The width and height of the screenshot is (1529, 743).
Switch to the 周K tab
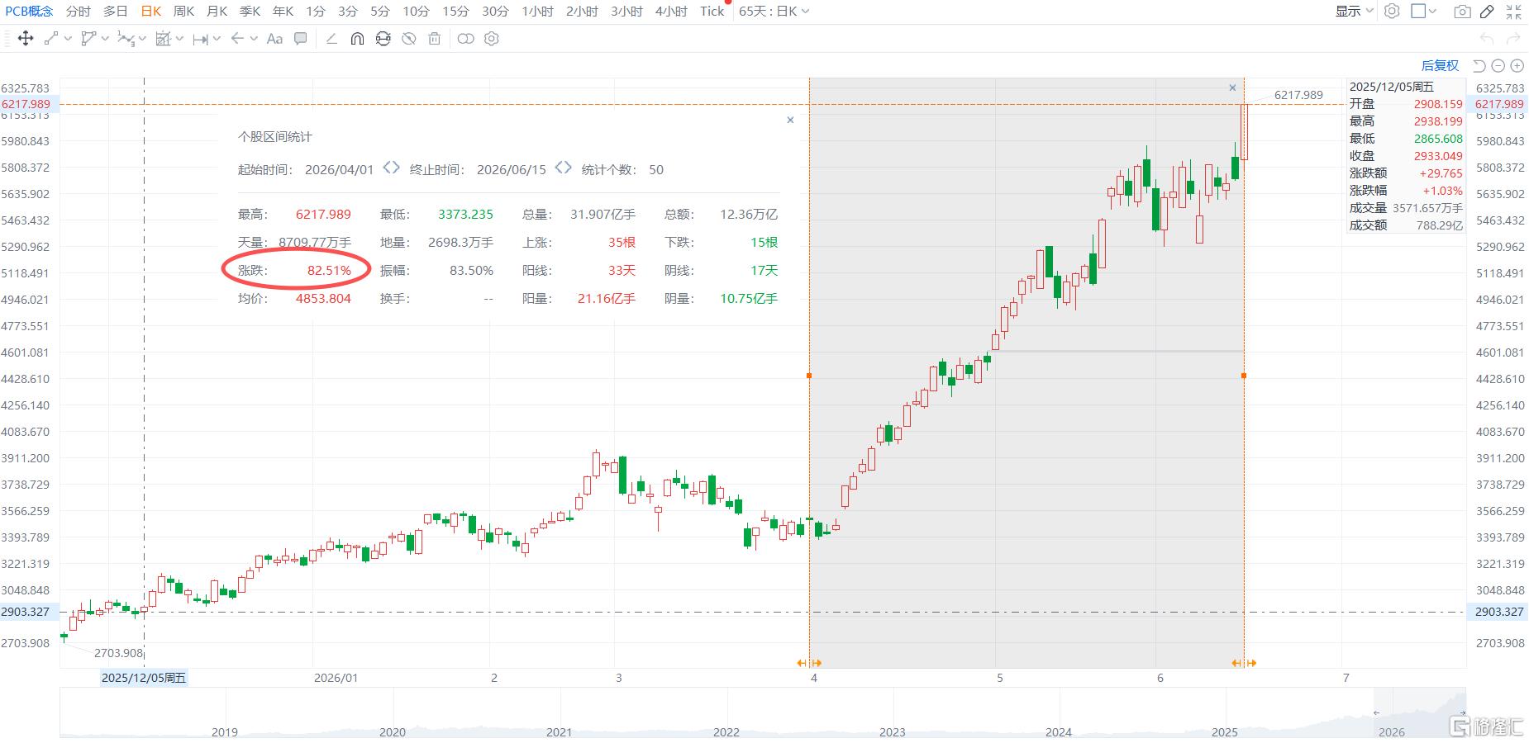pos(183,11)
